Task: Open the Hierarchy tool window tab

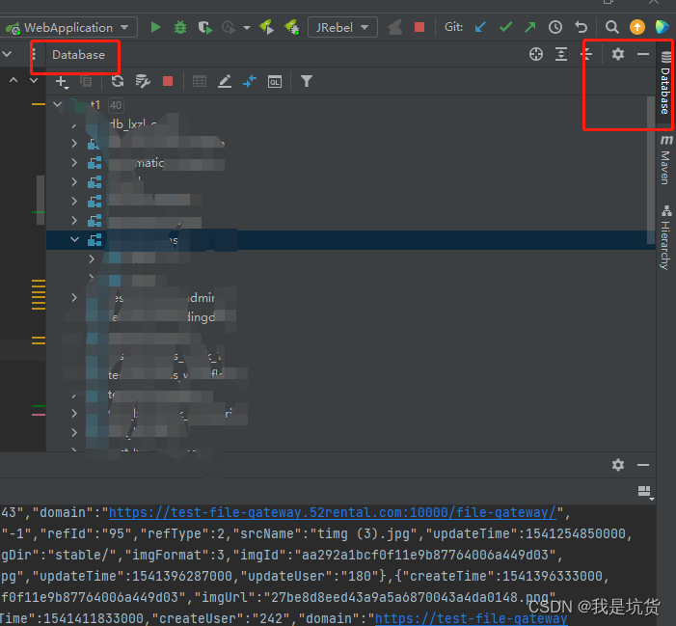Action: (x=665, y=238)
